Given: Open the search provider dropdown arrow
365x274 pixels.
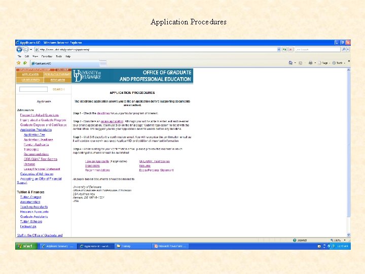Looking at the screenshot, I should (348, 49).
